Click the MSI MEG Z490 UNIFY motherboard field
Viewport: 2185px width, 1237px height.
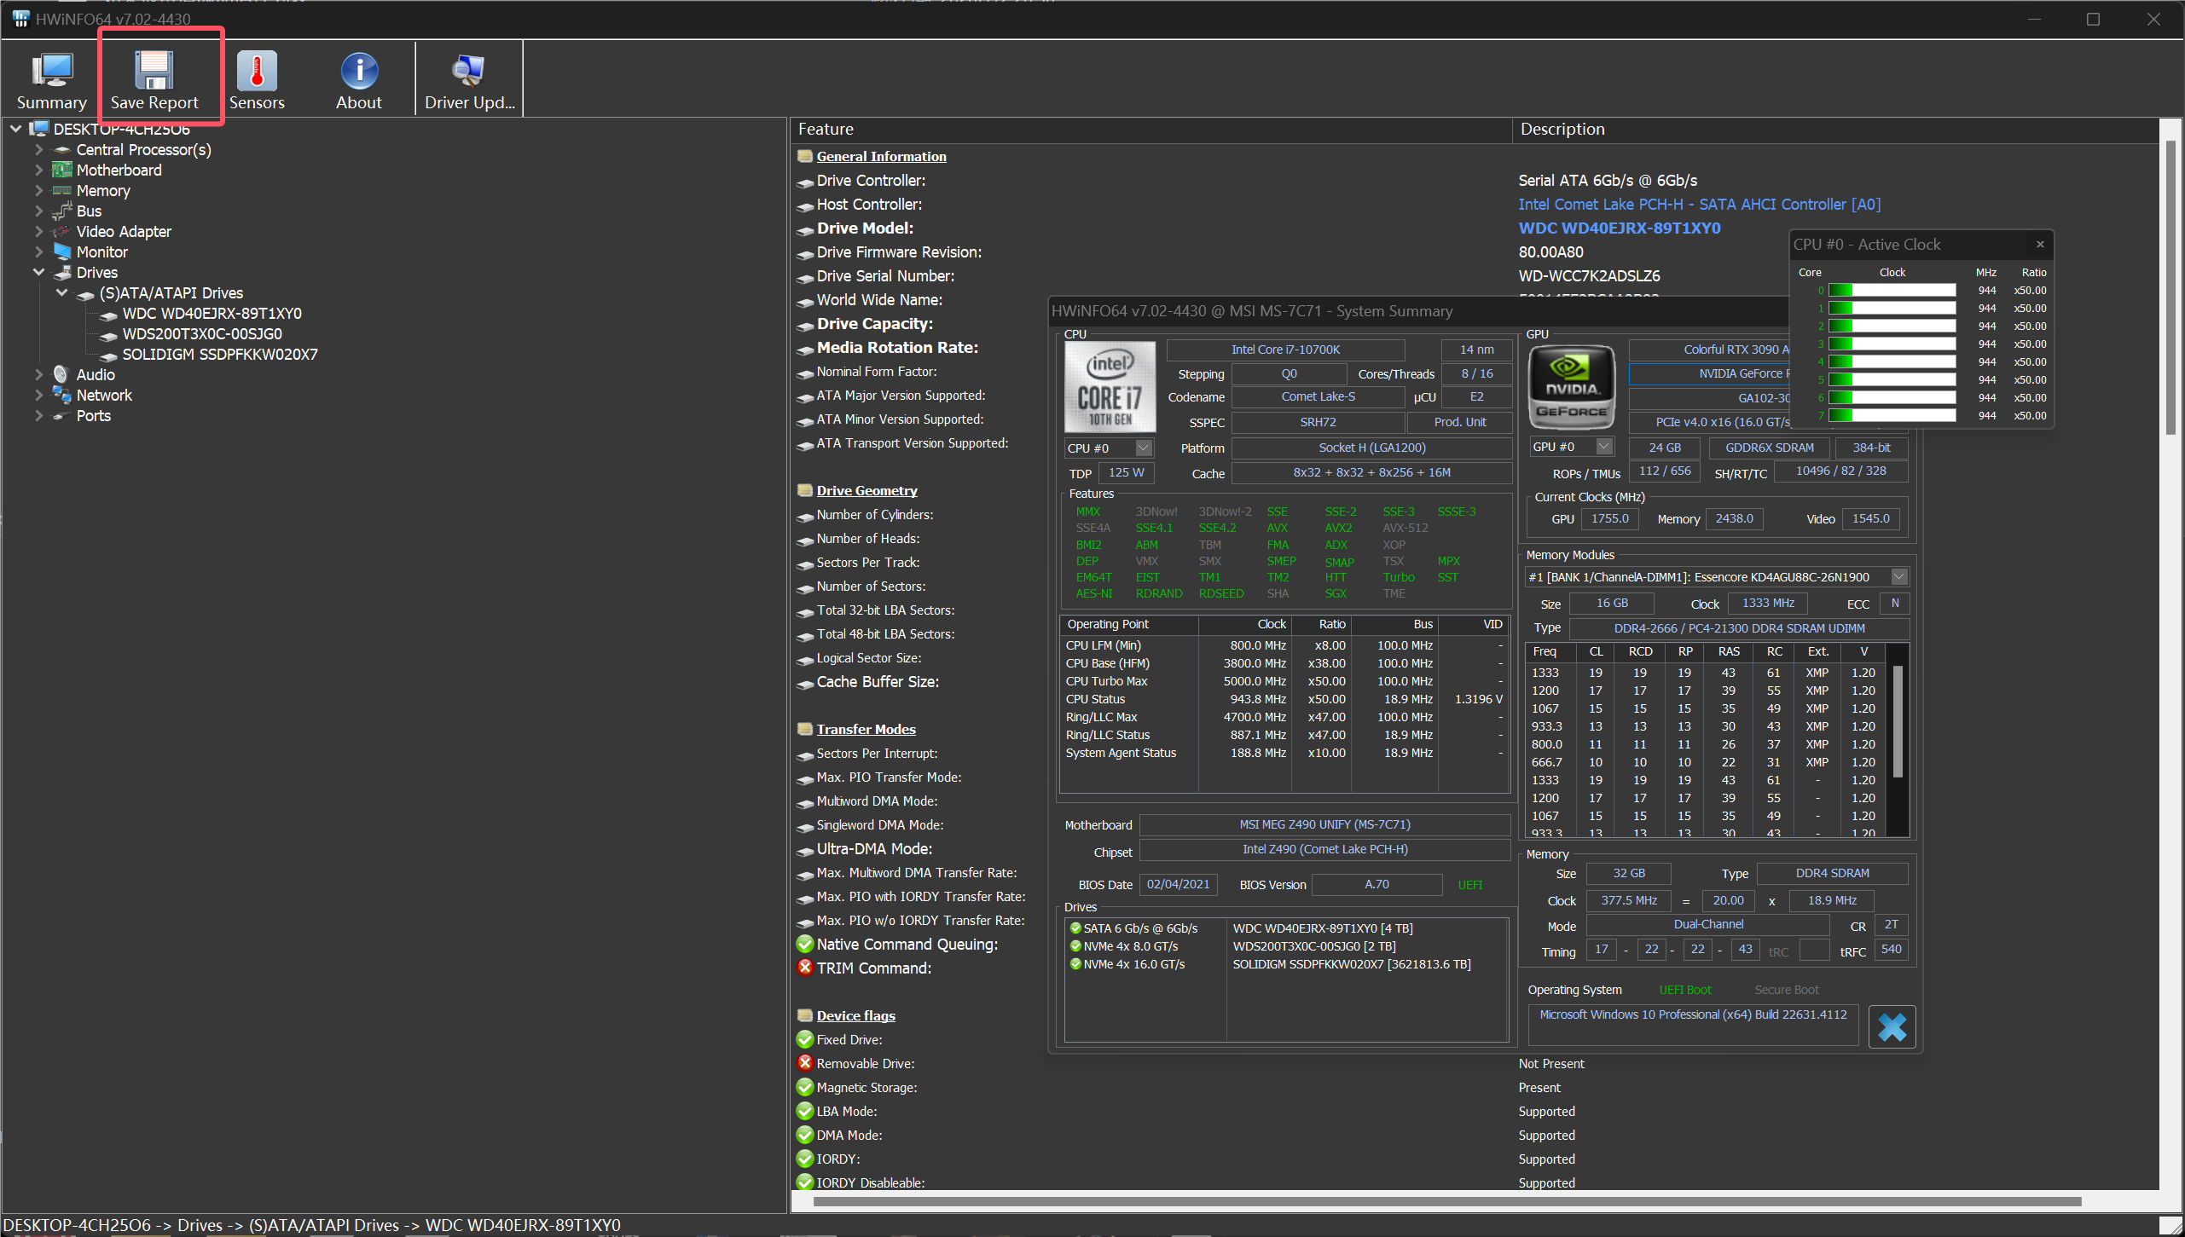tap(1324, 825)
